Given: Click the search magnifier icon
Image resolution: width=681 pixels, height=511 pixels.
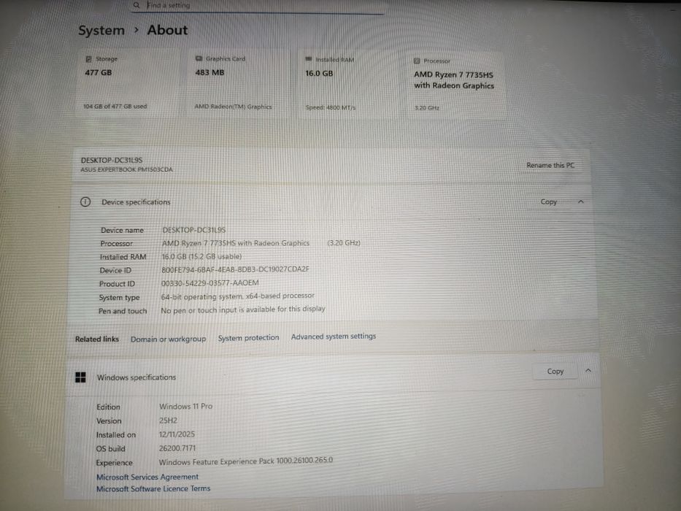Looking at the screenshot, I should click(x=136, y=5).
